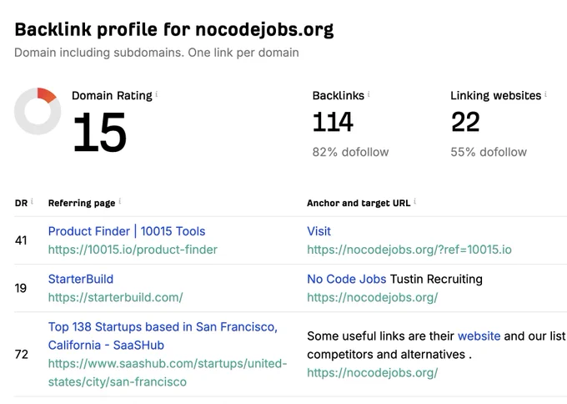Click the No Code Jobs anchor link

pyautogui.click(x=346, y=279)
